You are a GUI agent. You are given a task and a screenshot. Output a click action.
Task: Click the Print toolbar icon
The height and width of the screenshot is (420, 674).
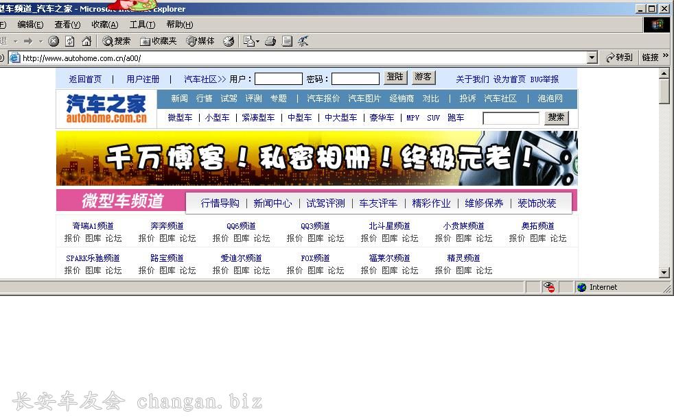click(270, 41)
